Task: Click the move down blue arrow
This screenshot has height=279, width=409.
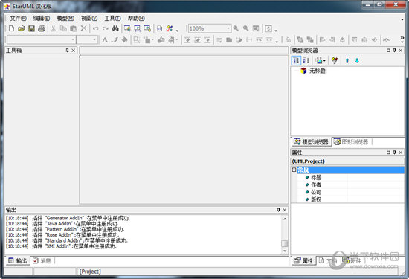Action: 357,61
